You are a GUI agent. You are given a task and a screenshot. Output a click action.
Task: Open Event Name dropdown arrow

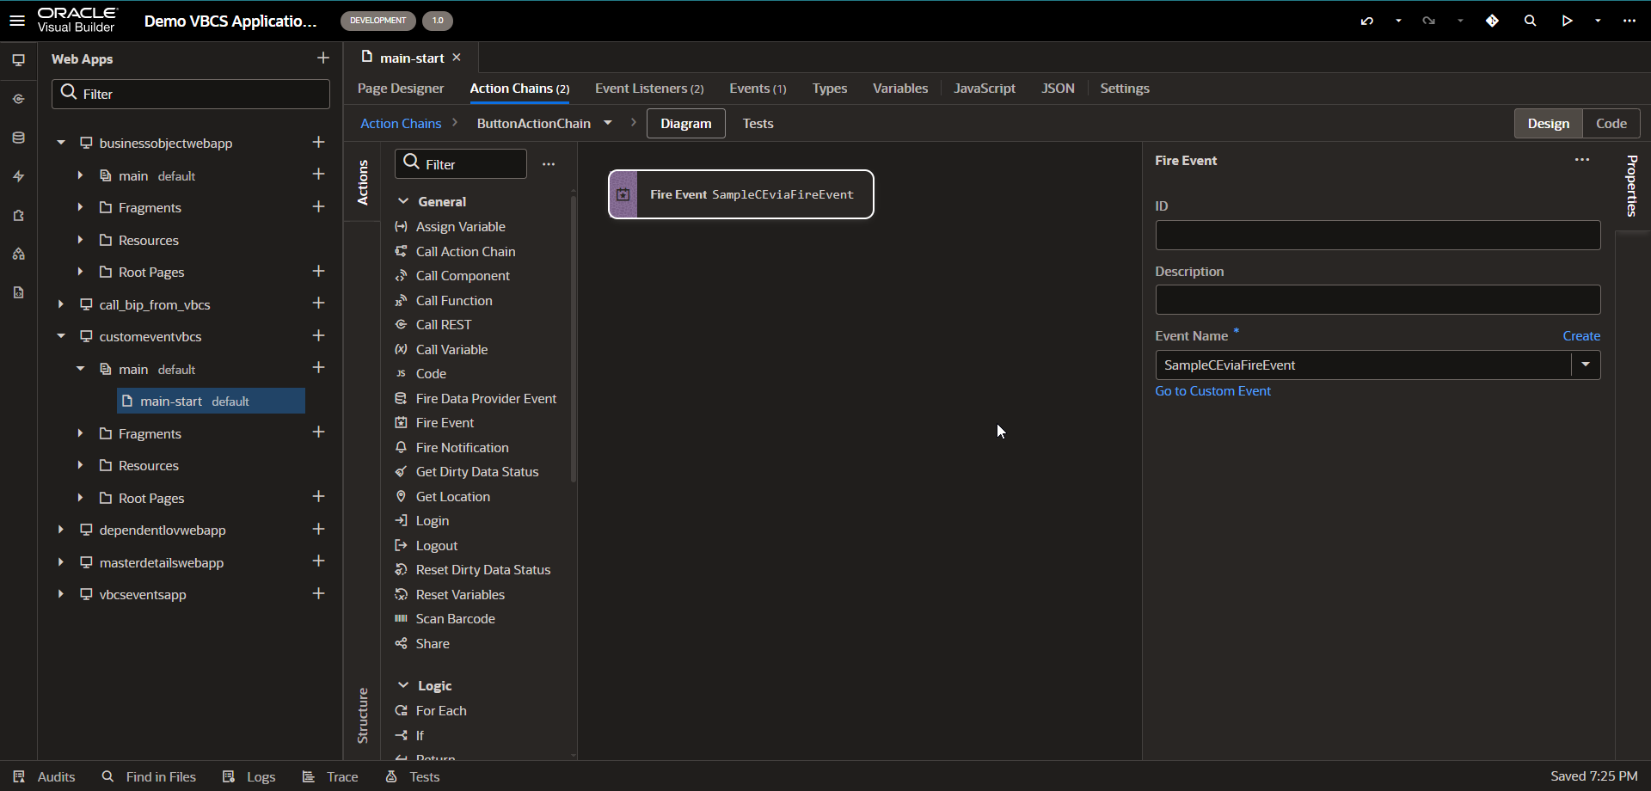(x=1586, y=365)
